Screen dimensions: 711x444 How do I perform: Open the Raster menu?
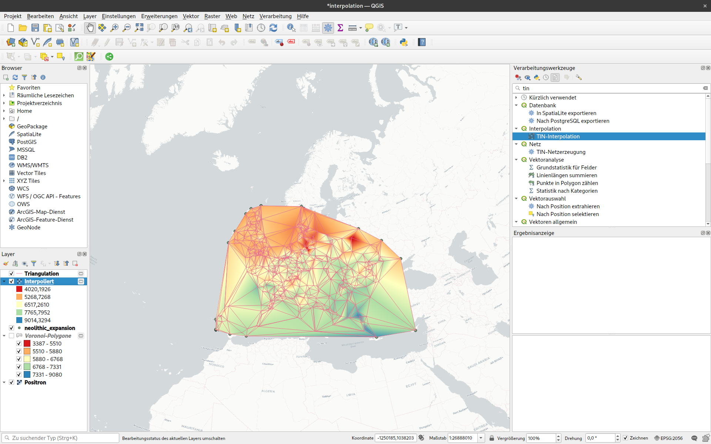click(212, 16)
